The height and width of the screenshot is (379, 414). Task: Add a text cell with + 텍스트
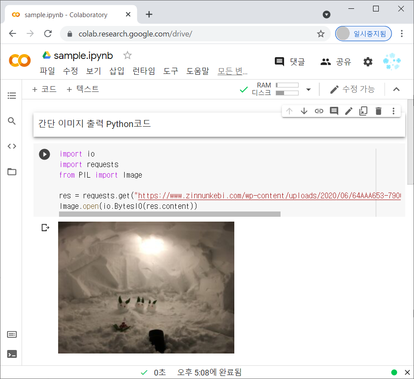pyautogui.click(x=83, y=89)
